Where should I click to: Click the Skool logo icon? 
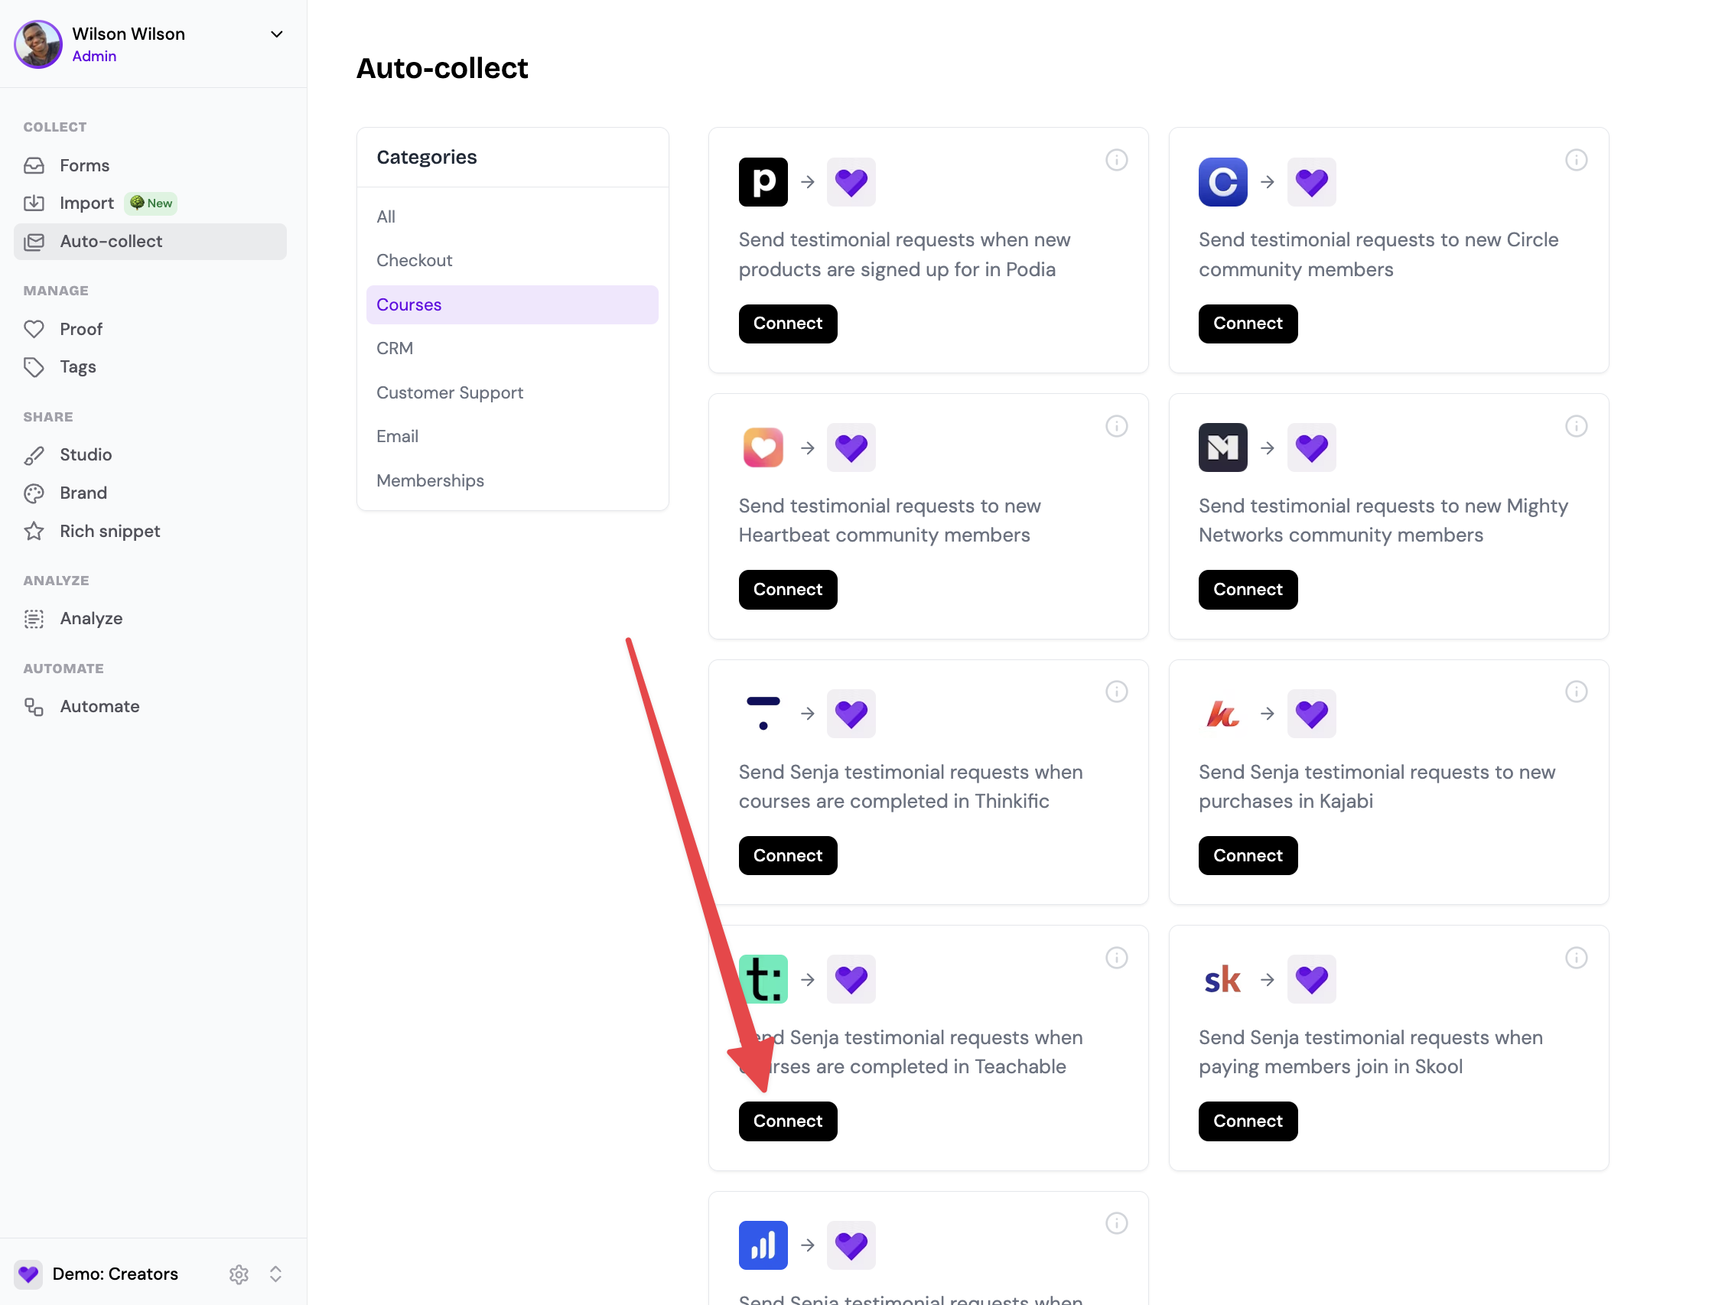tap(1222, 979)
